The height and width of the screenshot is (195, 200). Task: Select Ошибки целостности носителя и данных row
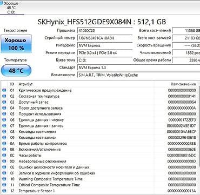click(x=99, y=167)
